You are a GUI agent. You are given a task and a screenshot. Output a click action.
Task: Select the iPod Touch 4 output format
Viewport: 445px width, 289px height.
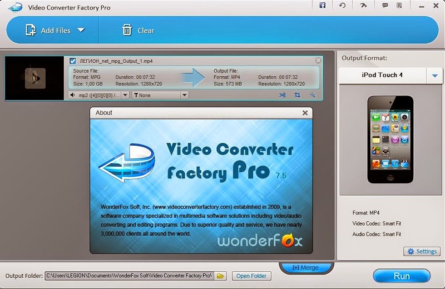(382, 75)
